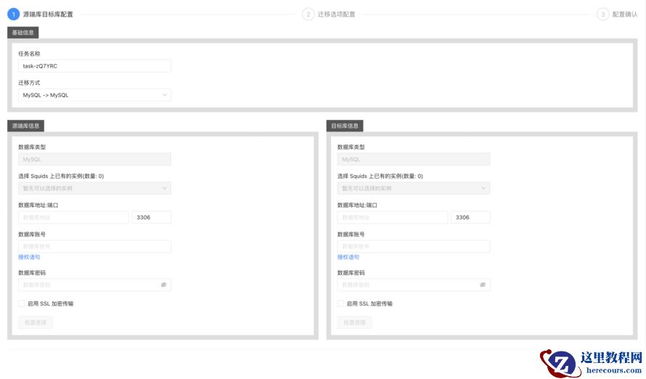Viewport: 646px width, 379px height.
Task: Focus source port field 3306
Action: 152,217
